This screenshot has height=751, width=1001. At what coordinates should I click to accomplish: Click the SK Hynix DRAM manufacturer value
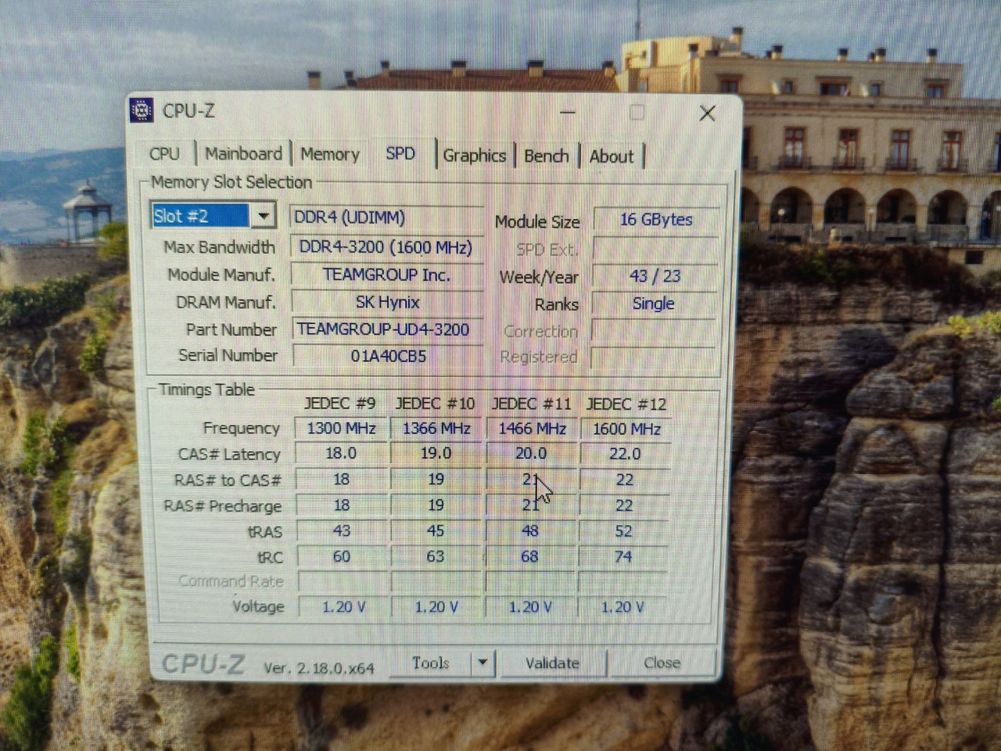(x=387, y=302)
